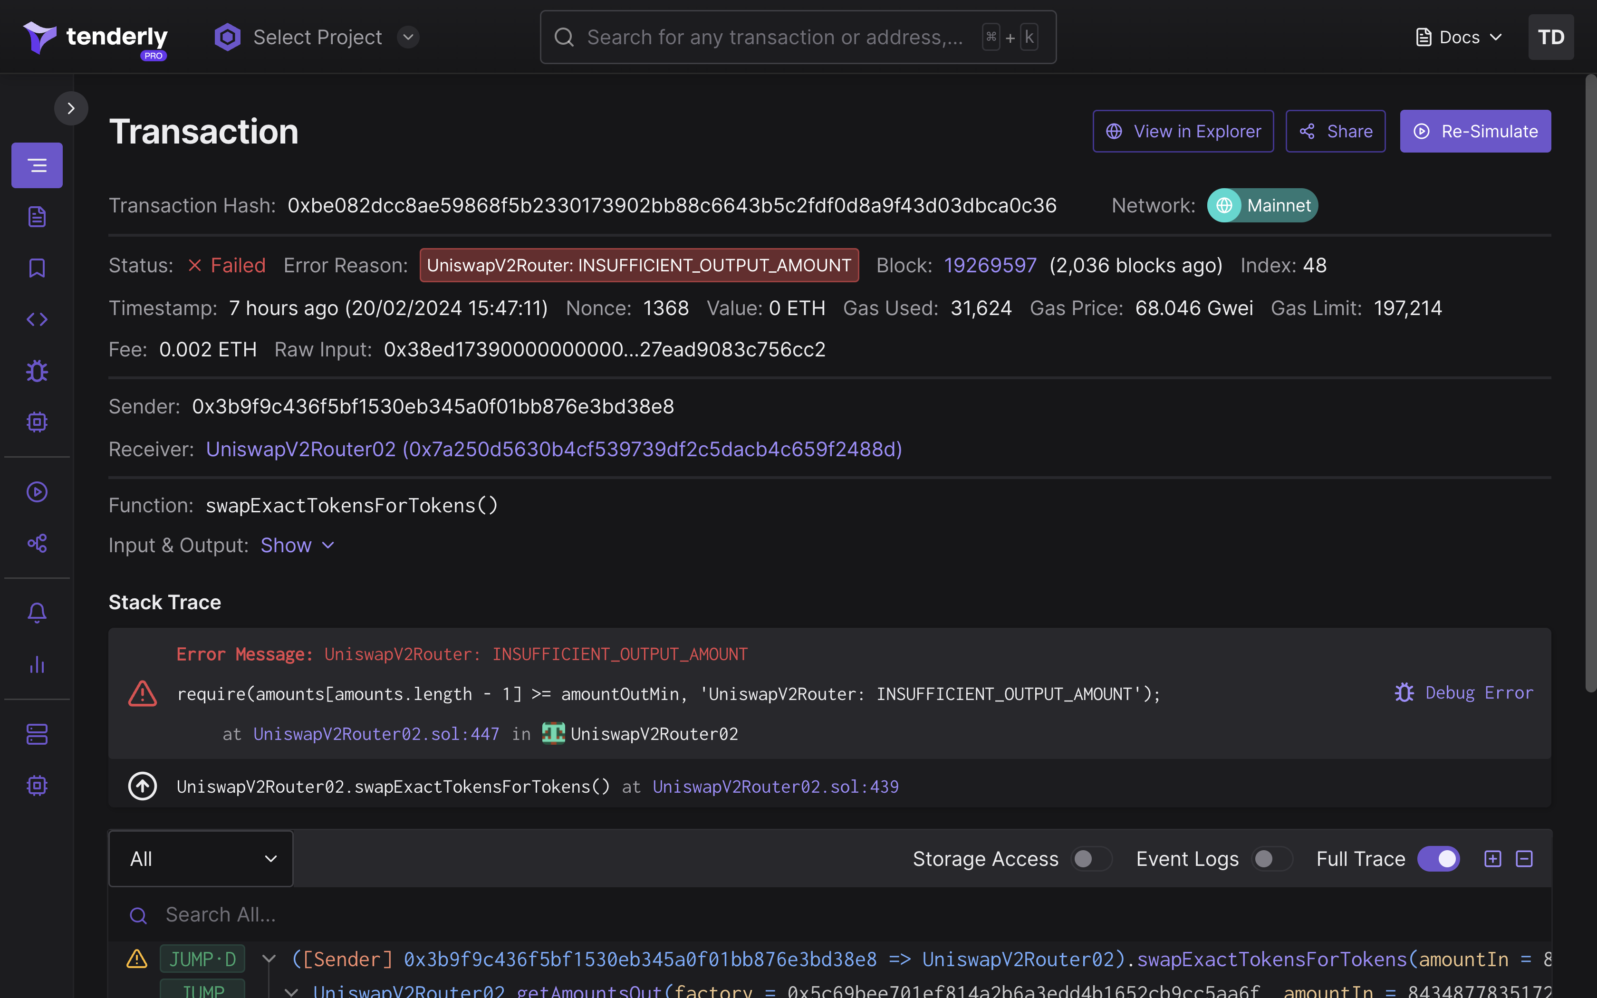
Task: Toggle the Storage Access switch
Action: coord(1090,859)
